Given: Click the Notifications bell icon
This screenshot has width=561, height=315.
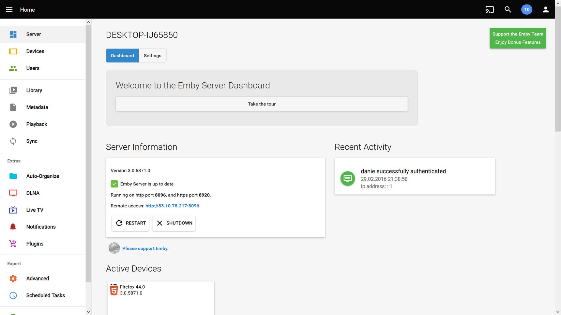Looking at the screenshot, I should (x=13, y=227).
